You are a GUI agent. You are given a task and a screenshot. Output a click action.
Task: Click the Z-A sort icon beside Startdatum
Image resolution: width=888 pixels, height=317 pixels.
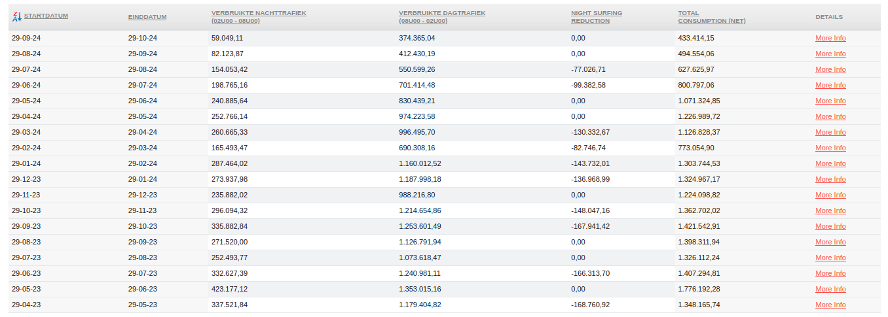(17, 16)
